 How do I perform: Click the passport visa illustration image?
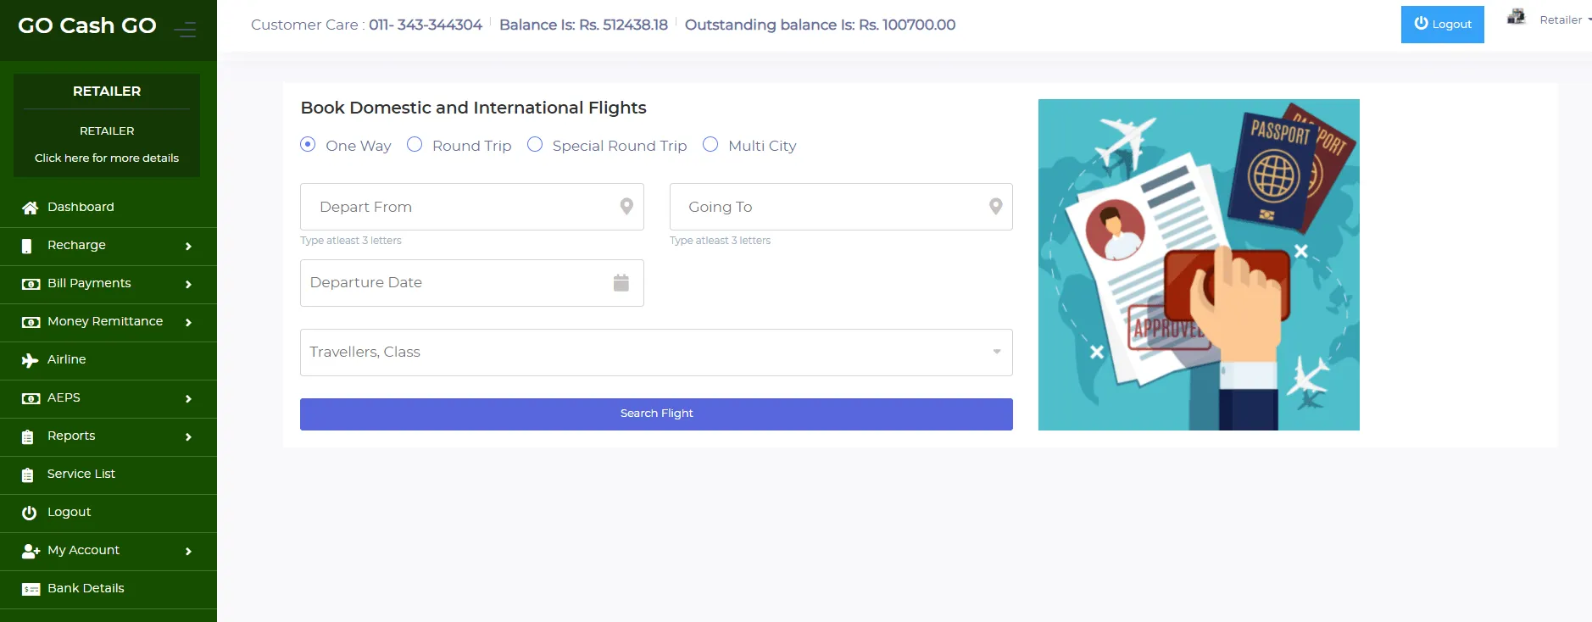point(1199,264)
